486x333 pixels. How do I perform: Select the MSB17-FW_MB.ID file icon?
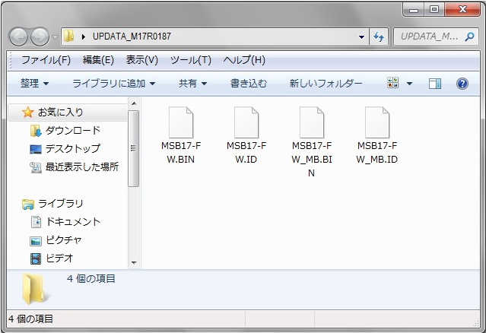tap(377, 122)
